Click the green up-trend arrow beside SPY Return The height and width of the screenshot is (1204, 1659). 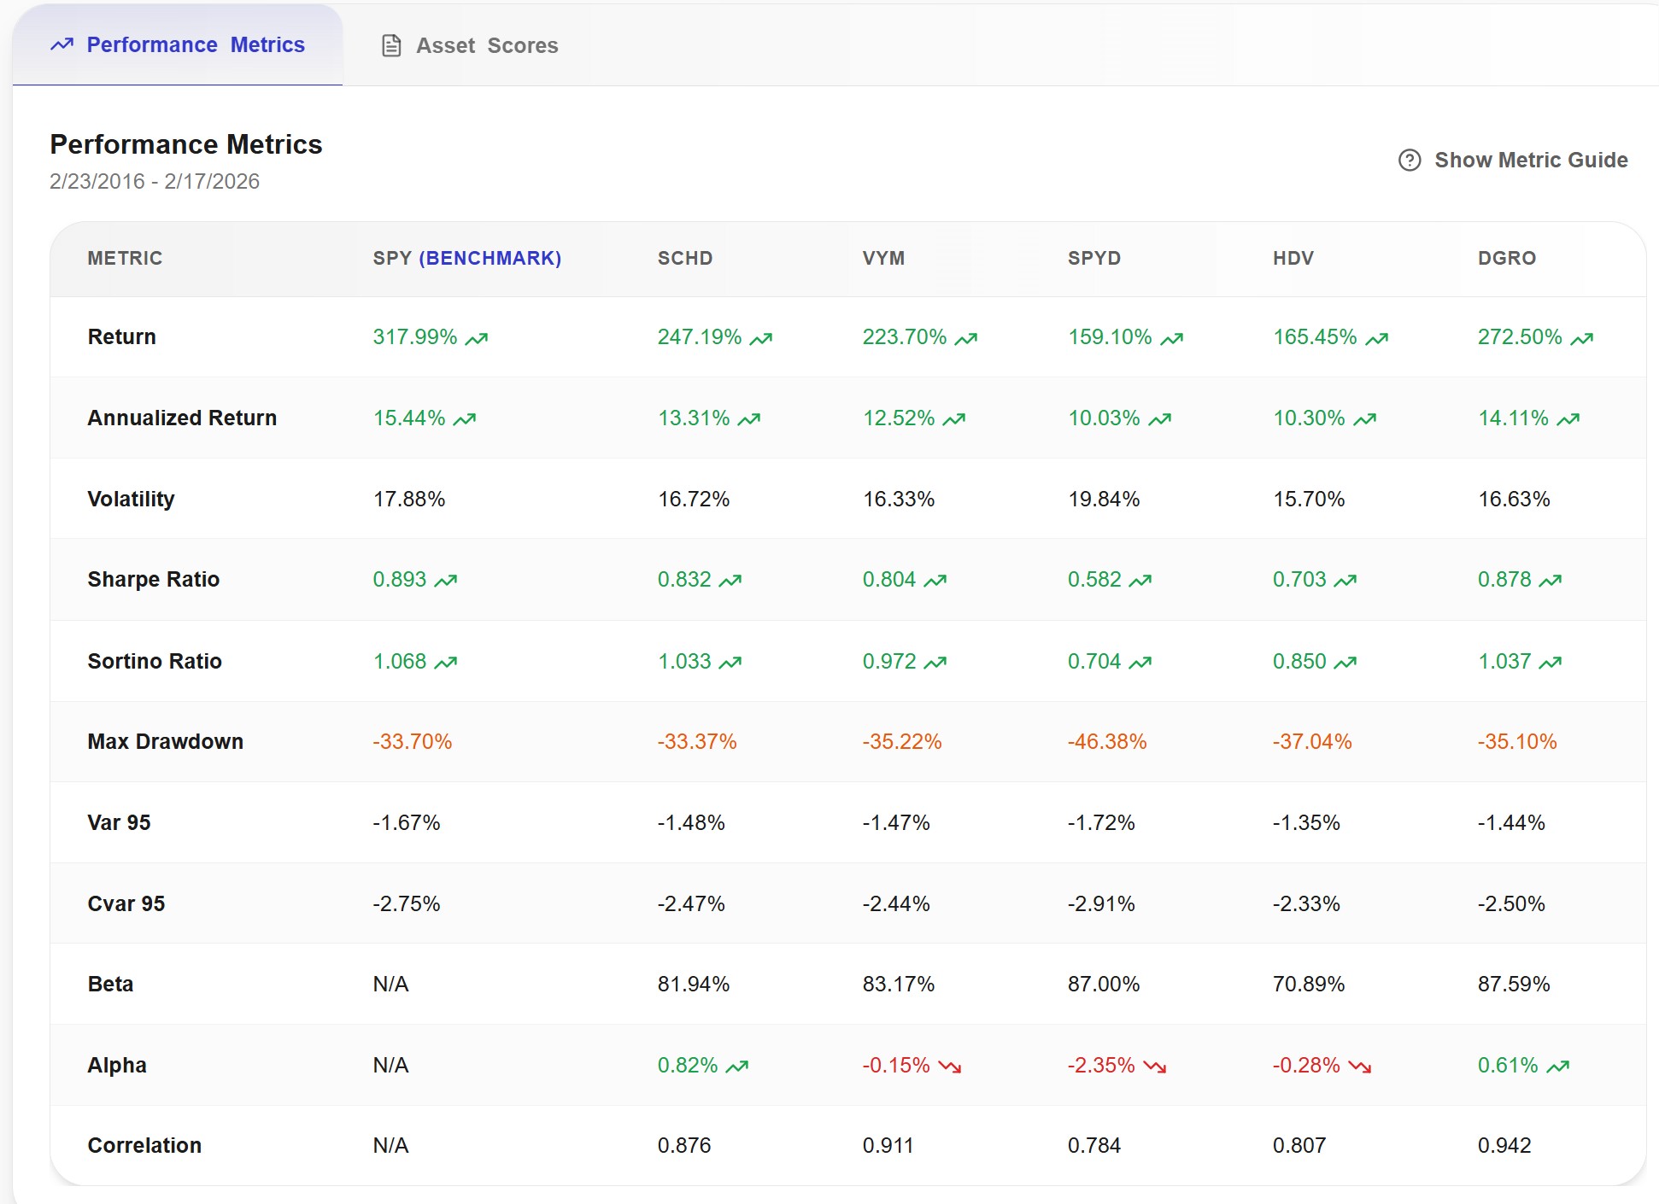476,337
